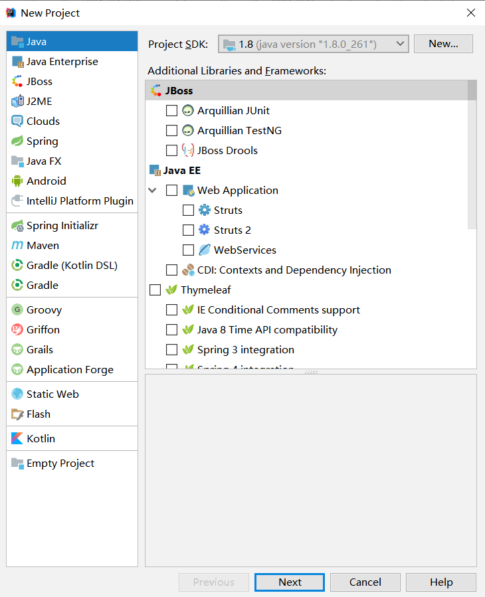Select the Application Forge icon
This screenshot has height=597, width=485.
[17, 370]
